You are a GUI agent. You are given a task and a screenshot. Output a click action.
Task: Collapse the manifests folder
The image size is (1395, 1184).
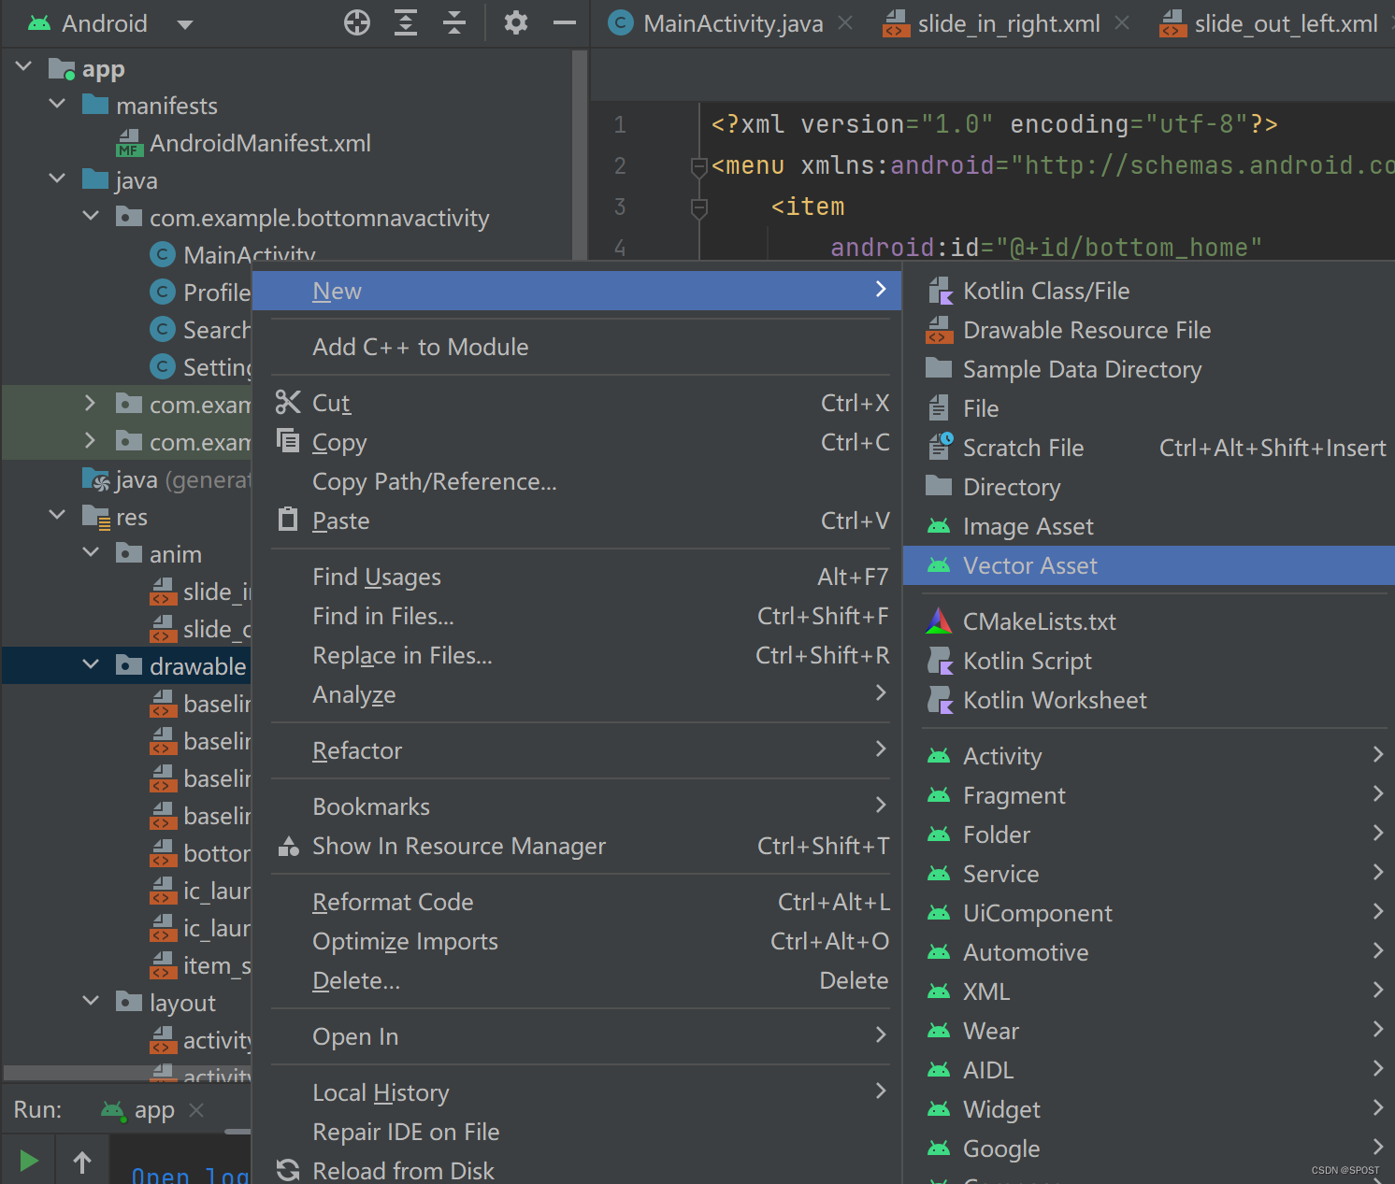(58, 104)
